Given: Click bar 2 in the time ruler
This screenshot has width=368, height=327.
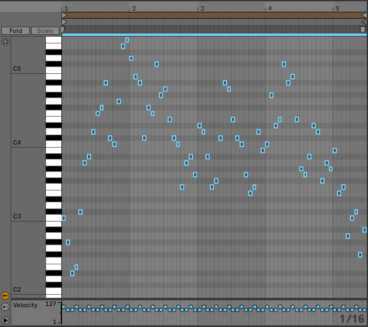Looking at the screenshot, I should pos(134,9).
